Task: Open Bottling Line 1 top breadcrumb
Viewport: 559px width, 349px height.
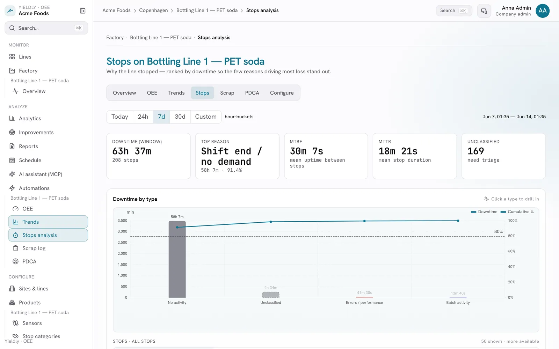Action: [x=207, y=10]
